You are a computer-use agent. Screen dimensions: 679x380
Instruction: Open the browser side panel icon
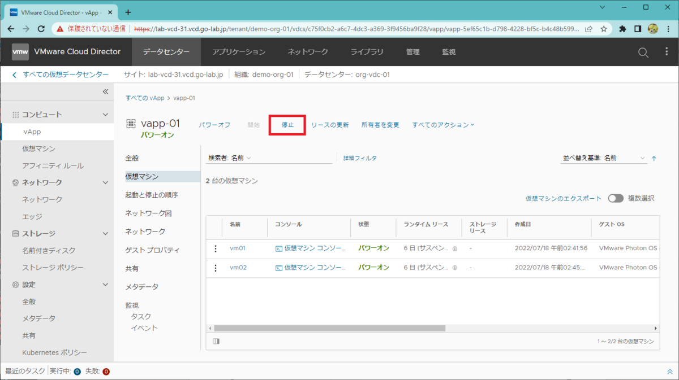pyautogui.click(x=638, y=29)
